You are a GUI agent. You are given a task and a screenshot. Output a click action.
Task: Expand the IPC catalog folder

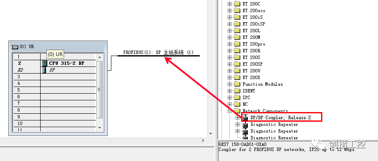(x=229, y=98)
